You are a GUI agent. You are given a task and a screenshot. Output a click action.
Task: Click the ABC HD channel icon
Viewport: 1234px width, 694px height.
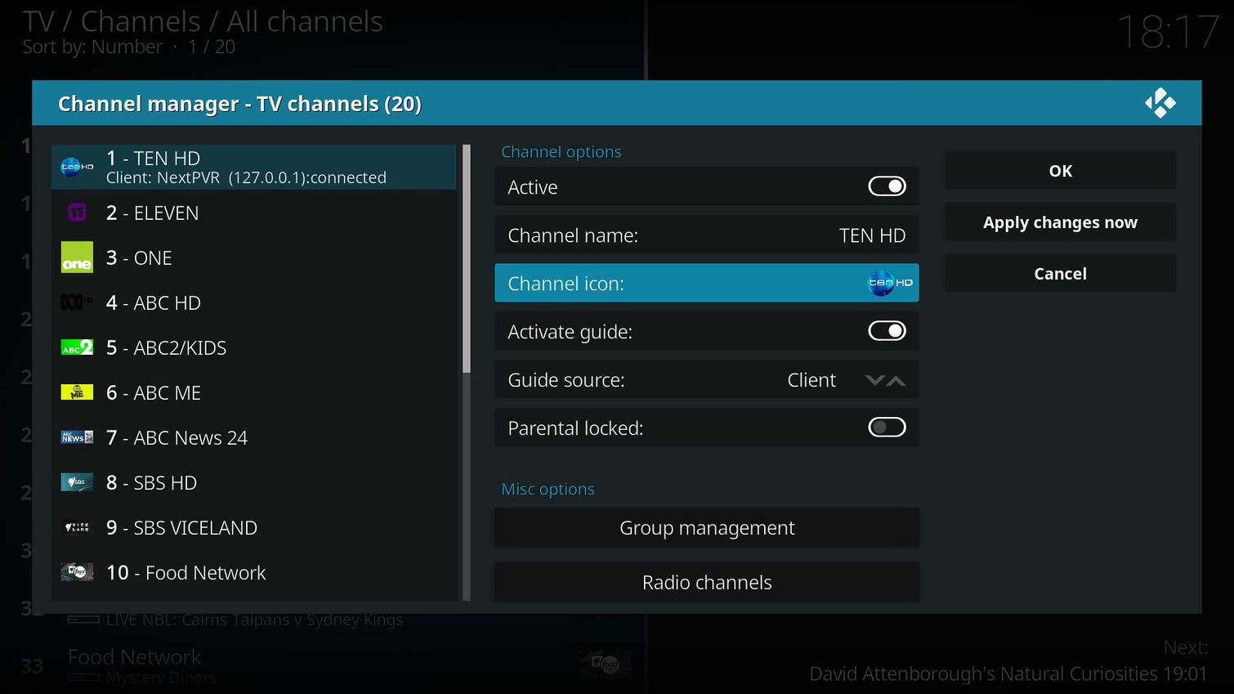point(76,302)
